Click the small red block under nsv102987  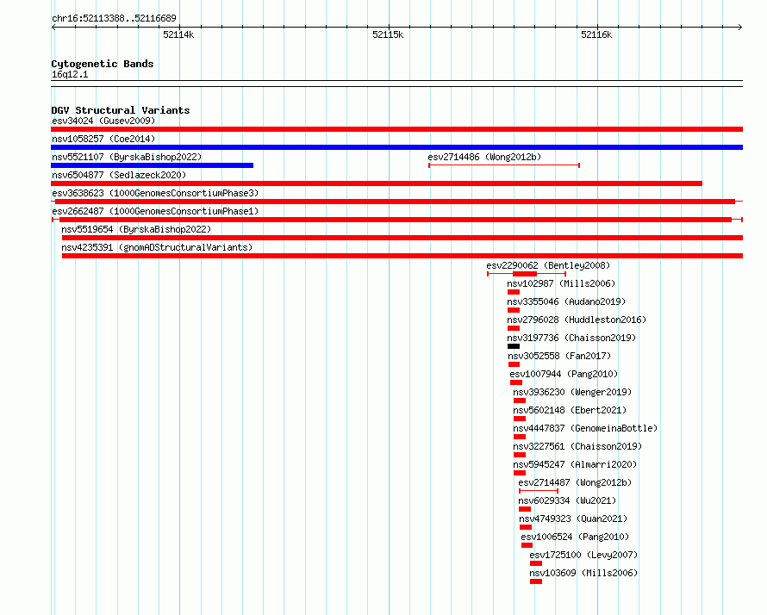[x=514, y=292]
